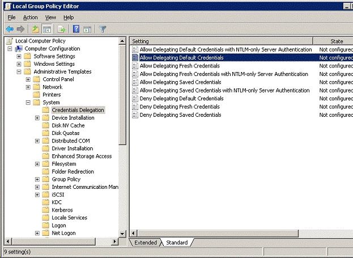This screenshot has width=353, height=258.
Task: Expand the Windows Settings node
Action: pos(19,64)
